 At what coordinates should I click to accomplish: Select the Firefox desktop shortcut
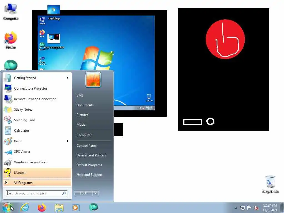[11, 40]
